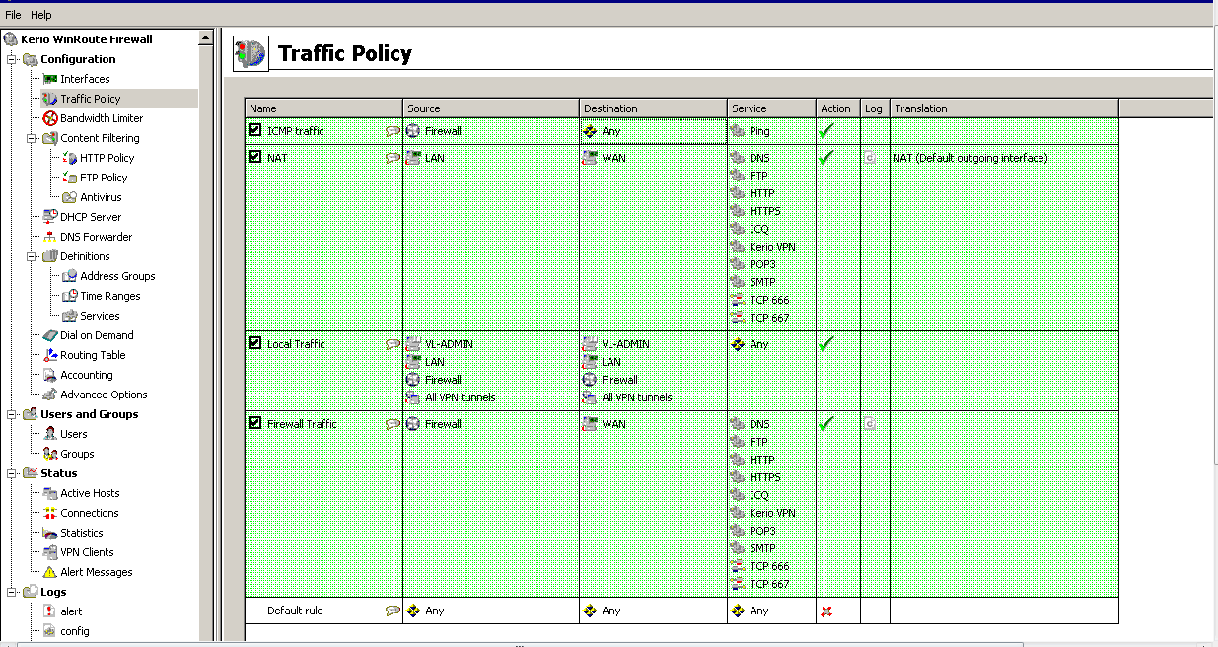This screenshot has height=647, width=1218.
Task: Click the Service column header
Action: point(771,108)
